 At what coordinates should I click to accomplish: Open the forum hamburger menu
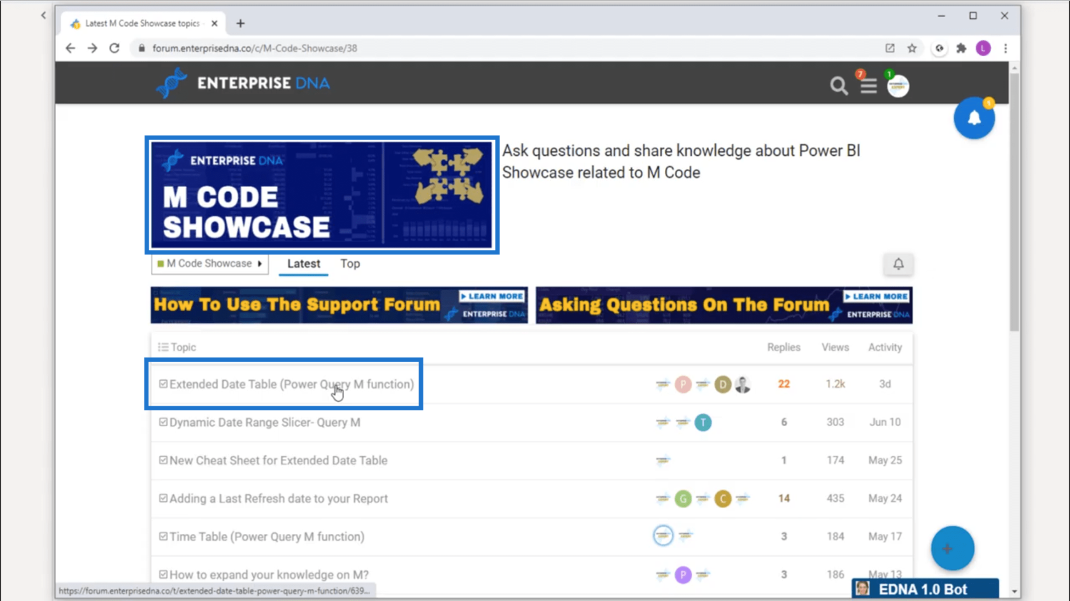click(x=869, y=85)
